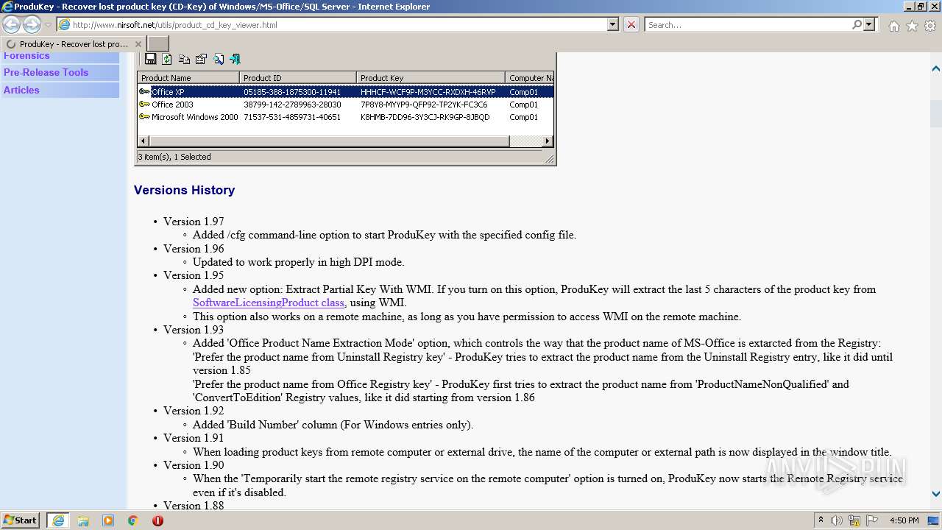The image size is (942, 530).
Task: Click the page scroll up chevron
Action: point(936,68)
